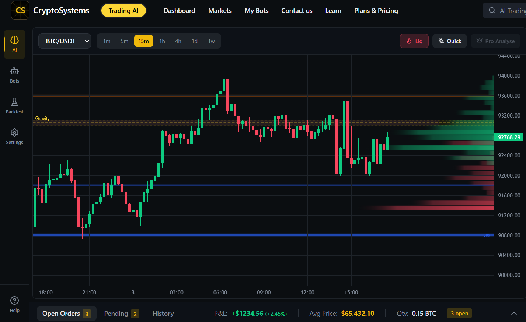Switch to the 4h timeframe
The height and width of the screenshot is (322, 526).
click(178, 41)
